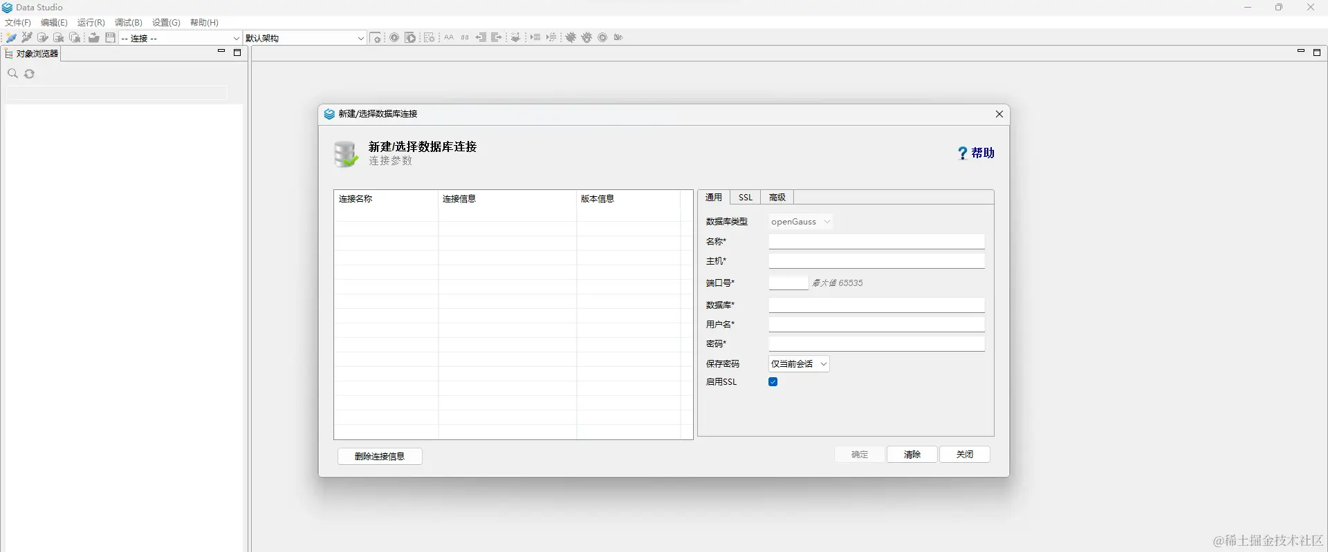Click the Disconnect from Database icon with X
The image size is (1328, 552).
pyautogui.click(x=59, y=38)
